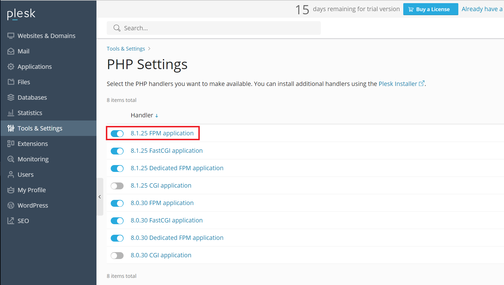Image resolution: width=504 pixels, height=285 pixels.
Task: Open 8.0.30 Dedicated FPM application link
Action: click(177, 238)
